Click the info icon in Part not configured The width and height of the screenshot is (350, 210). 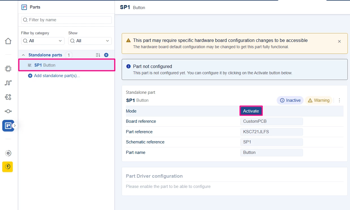128,66
